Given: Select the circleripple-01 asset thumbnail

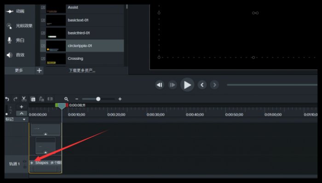Looking at the screenshot, I should click(x=56, y=46).
